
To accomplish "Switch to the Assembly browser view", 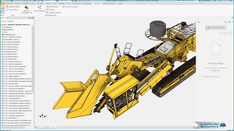I will coord(3,21).
